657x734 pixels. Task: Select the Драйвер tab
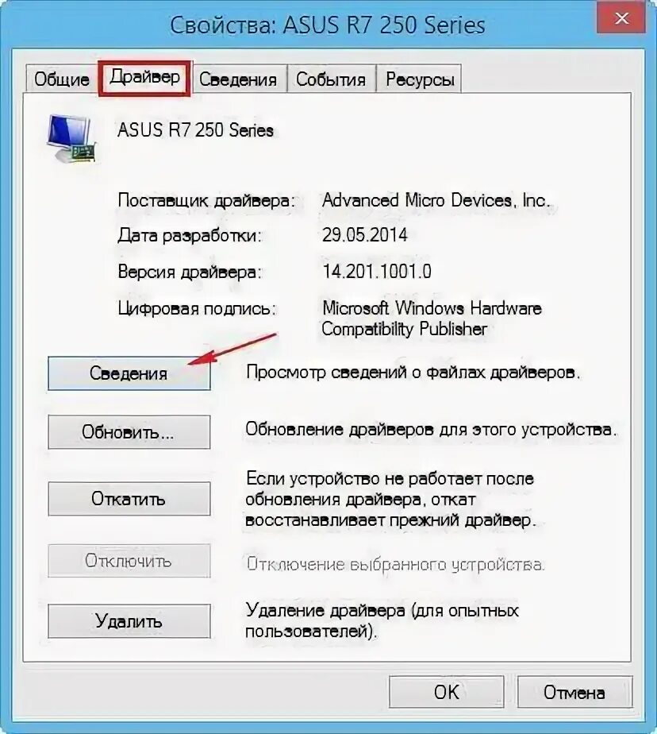point(145,77)
